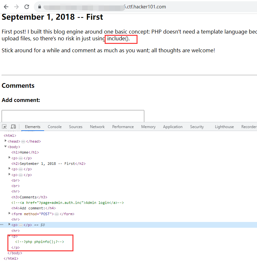Switch to the Elements tab

coord(33,127)
